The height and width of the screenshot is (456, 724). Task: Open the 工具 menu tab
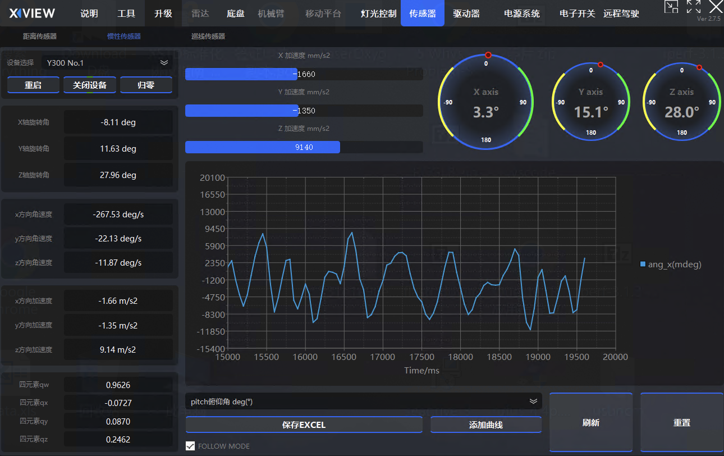coord(126,13)
